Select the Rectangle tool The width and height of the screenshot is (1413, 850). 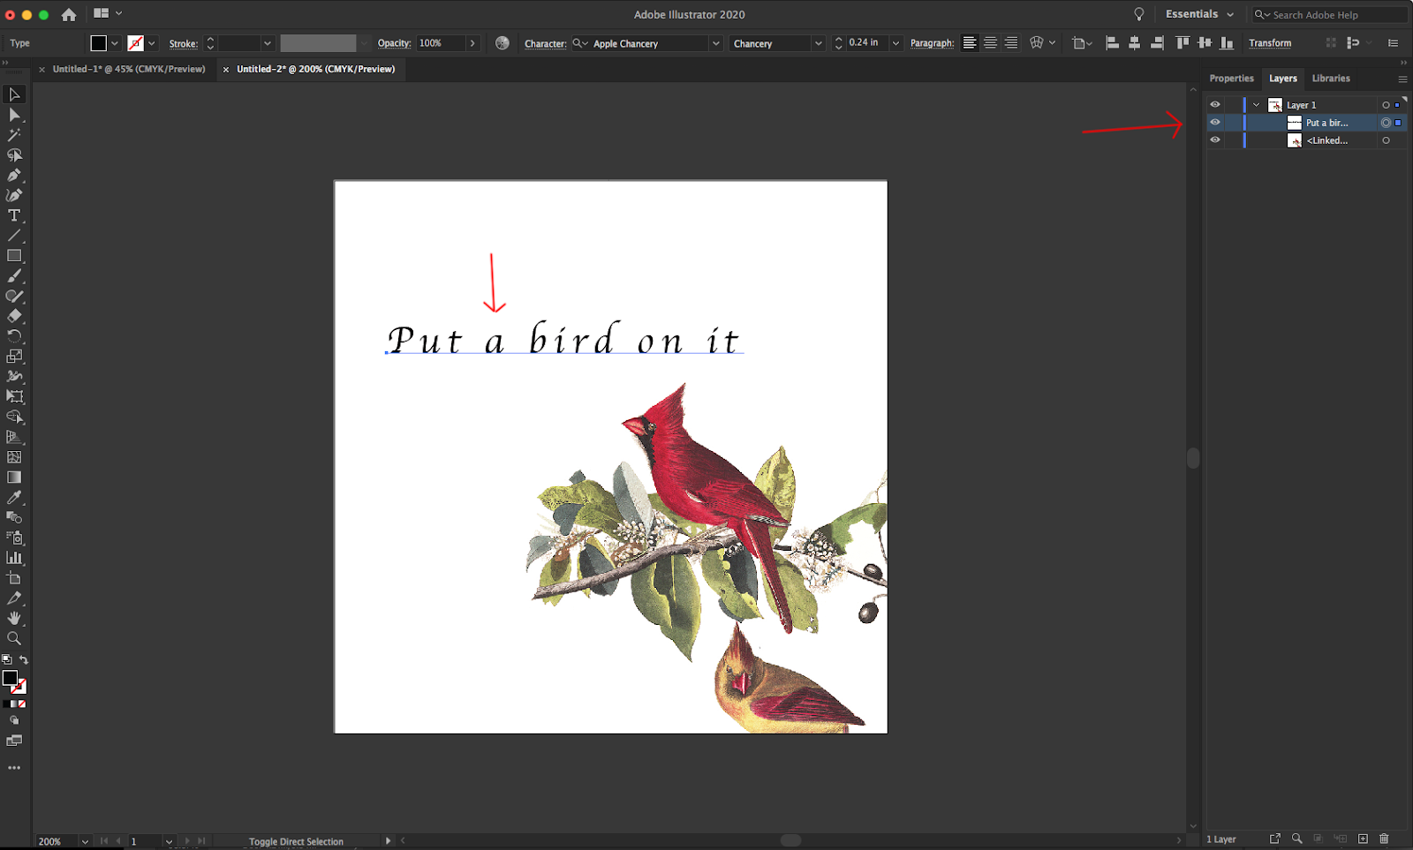click(x=13, y=256)
